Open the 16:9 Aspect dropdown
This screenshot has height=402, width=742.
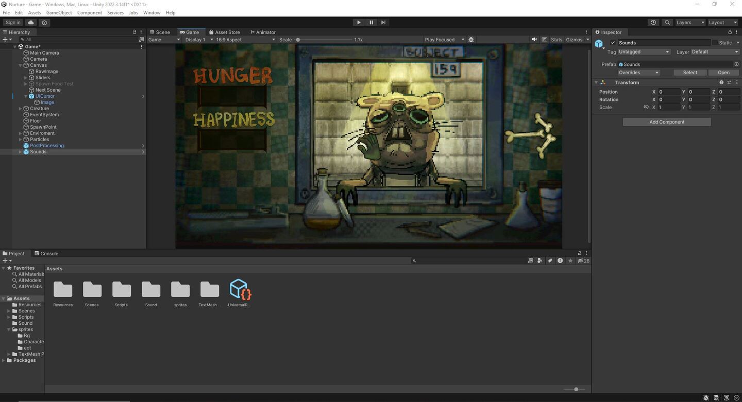(245, 40)
